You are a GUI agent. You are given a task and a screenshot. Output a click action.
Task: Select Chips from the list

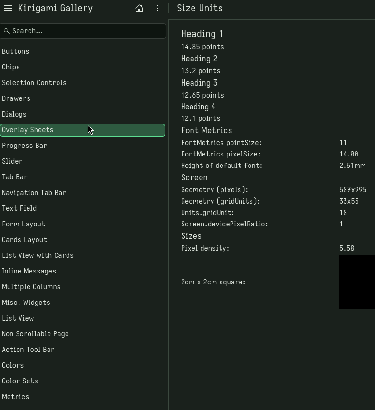pos(11,67)
